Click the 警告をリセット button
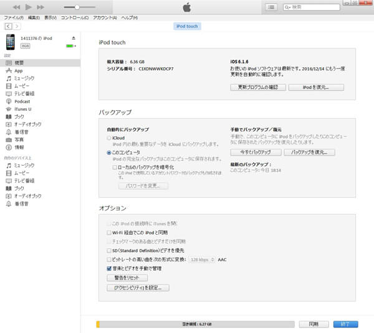374x333 pixels. (127, 278)
